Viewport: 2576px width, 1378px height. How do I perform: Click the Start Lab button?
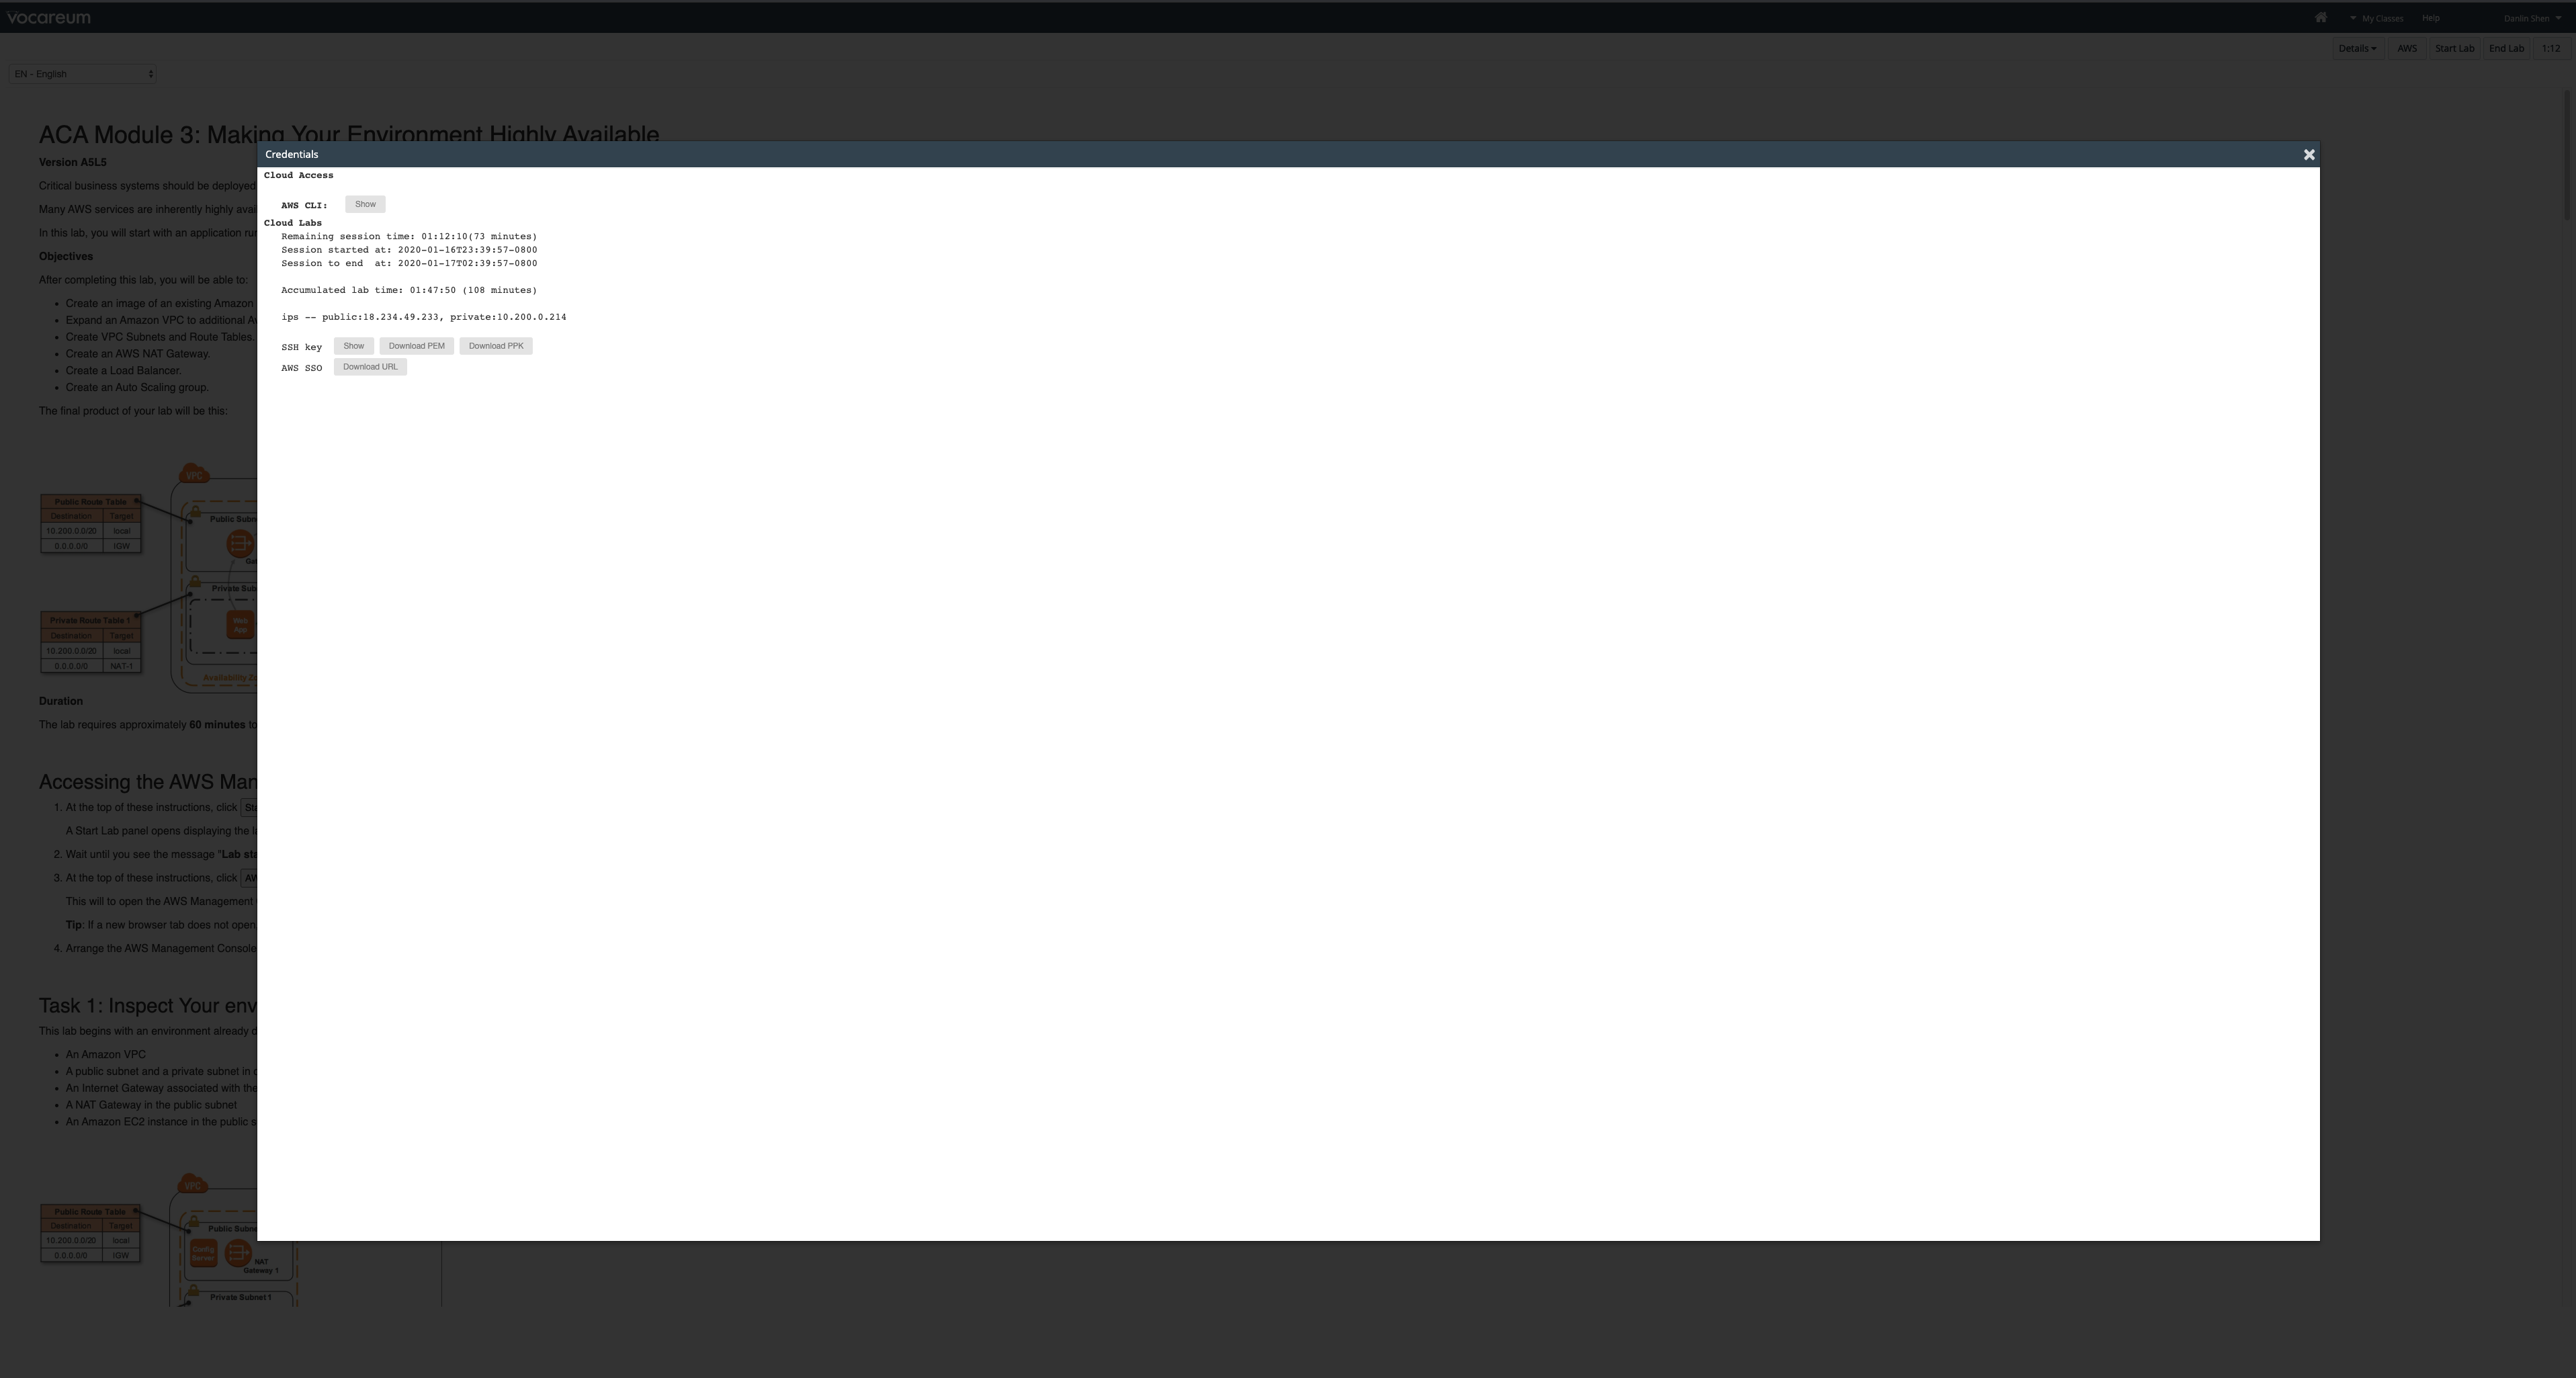point(2454,48)
